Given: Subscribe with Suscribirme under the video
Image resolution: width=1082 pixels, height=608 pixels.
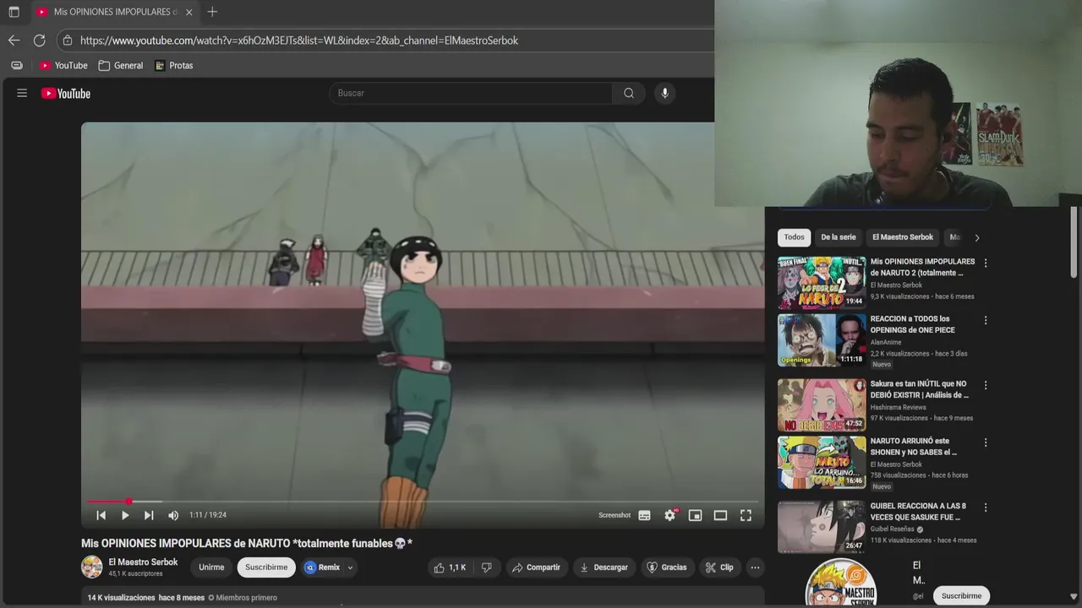Looking at the screenshot, I should (266, 567).
